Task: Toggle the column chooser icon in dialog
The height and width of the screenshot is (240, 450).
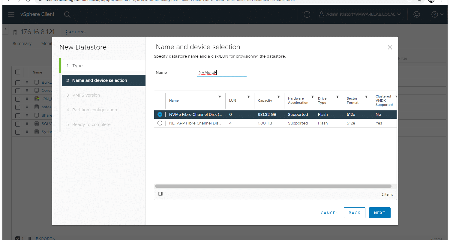Action: 160,194
